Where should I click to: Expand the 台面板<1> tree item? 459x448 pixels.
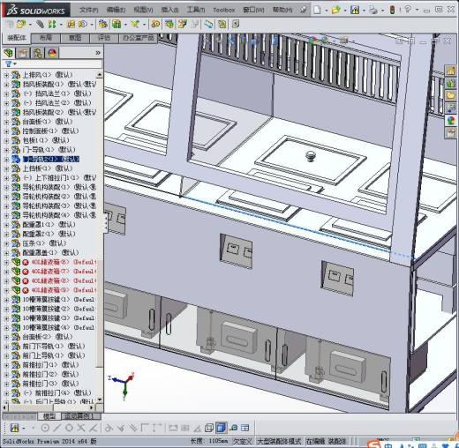tap(6, 122)
